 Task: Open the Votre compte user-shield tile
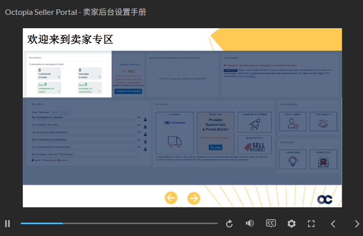pyautogui.click(x=293, y=122)
